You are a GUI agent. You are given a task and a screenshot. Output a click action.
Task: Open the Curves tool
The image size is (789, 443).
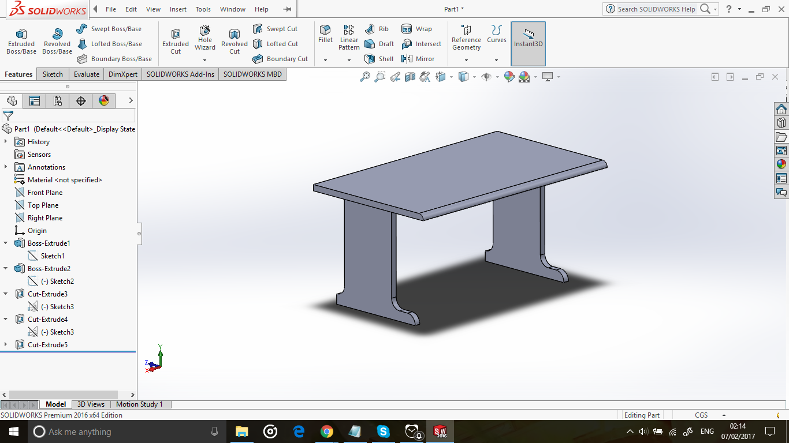pos(496,34)
